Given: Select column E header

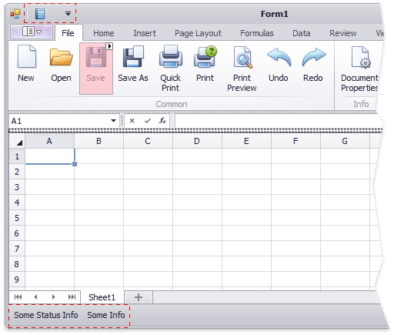Looking at the screenshot, I should (x=246, y=141).
